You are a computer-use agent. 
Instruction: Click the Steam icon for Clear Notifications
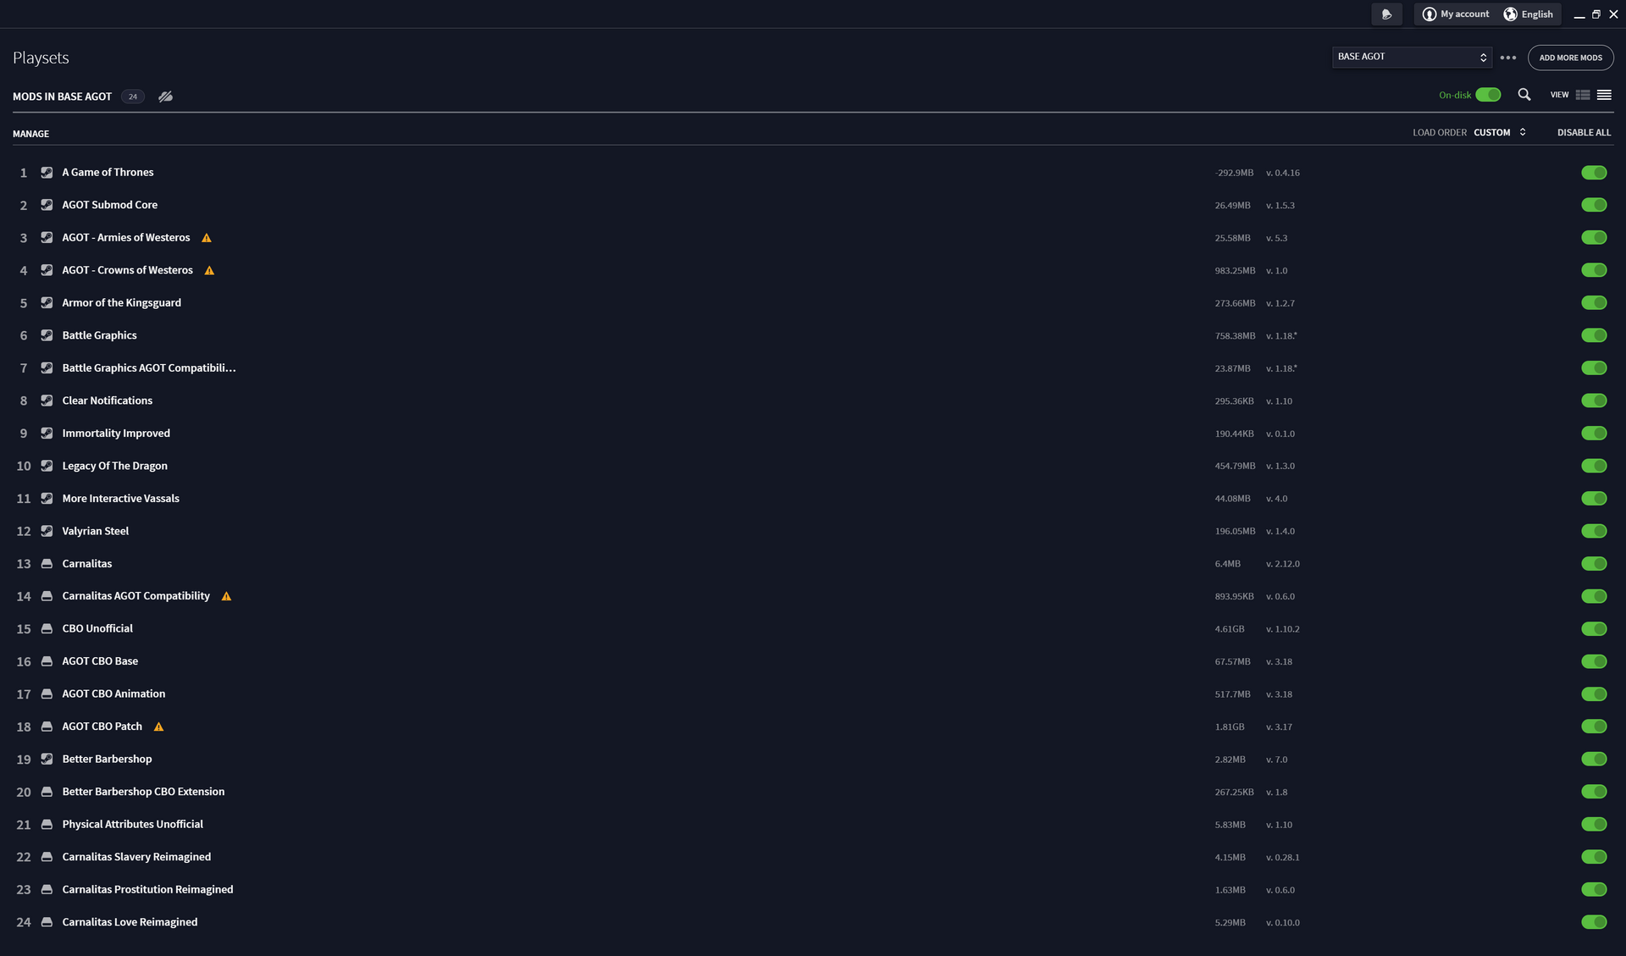coord(47,401)
